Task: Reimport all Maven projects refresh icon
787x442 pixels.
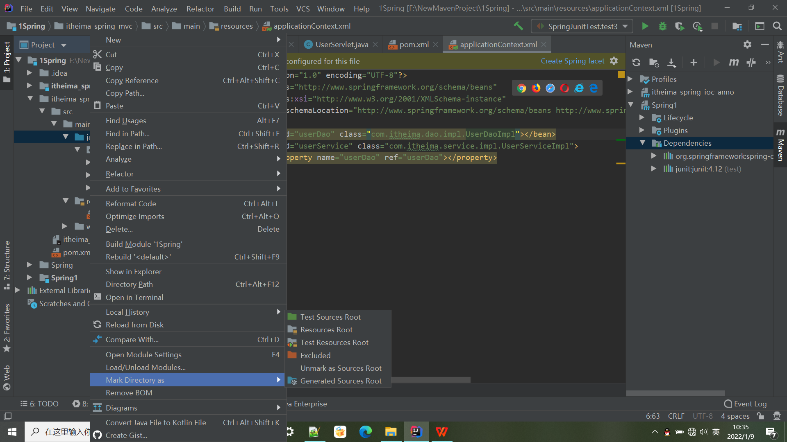Action: click(636, 63)
